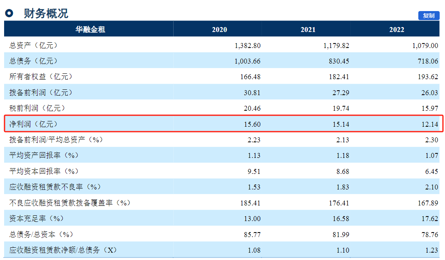445x260 pixels.
Task: Click the 应收融资租赁款净额/总债务（X） row label
Action: pyautogui.click(x=63, y=250)
